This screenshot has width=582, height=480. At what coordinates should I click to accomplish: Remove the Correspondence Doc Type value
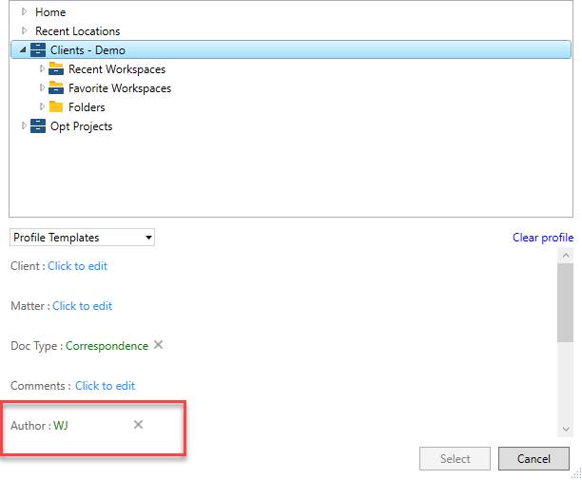(x=159, y=345)
